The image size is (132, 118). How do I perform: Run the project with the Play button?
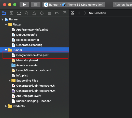tap(24, 5)
